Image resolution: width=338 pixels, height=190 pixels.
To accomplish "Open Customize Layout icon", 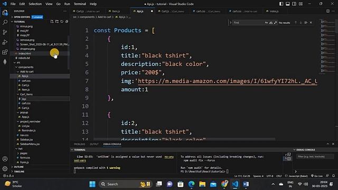I will click(x=301, y=4).
